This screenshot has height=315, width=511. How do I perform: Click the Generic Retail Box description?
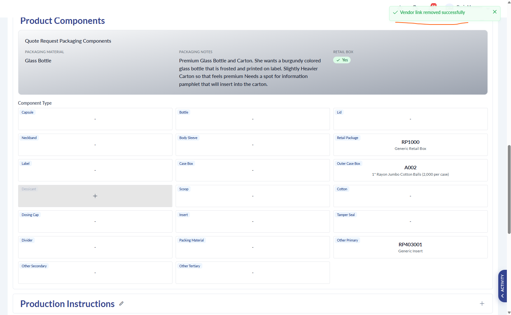point(410,149)
